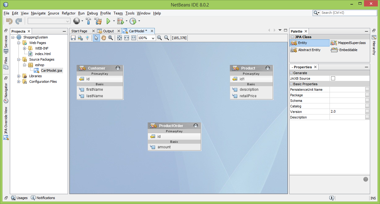Expand the Libraries tree node
This screenshot has width=380, height=204.
pyautogui.click(x=19, y=76)
